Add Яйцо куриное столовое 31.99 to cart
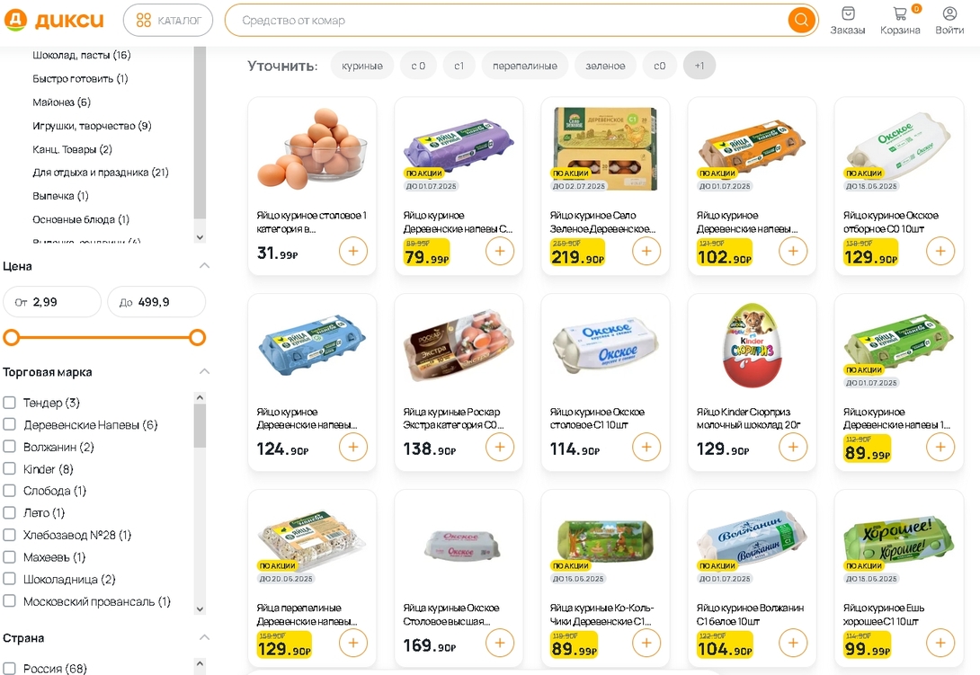980x675 pixels. coord(352,251)
